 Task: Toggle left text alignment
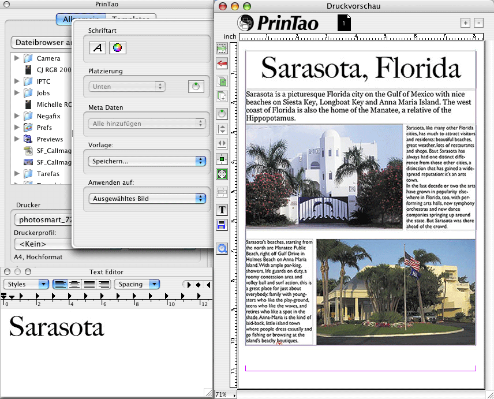(60, 284)
